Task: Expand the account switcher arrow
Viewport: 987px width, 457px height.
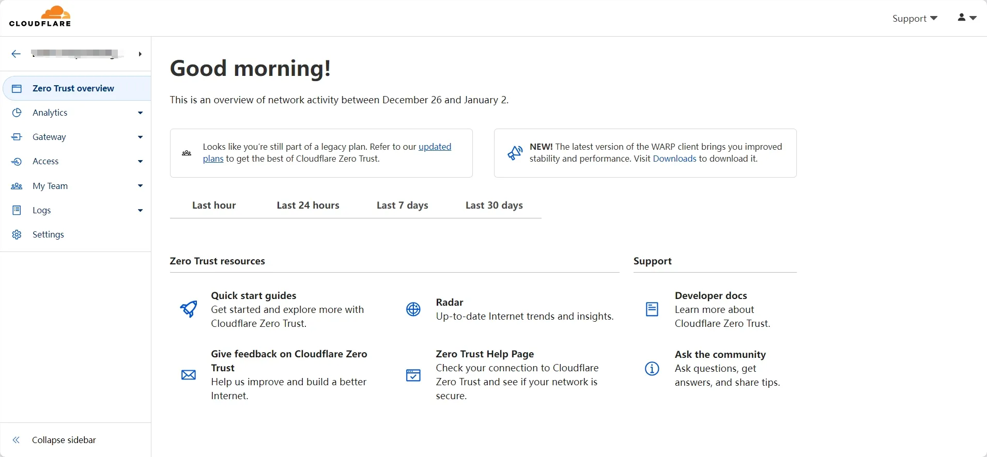Action: click(x=140, y=54)
